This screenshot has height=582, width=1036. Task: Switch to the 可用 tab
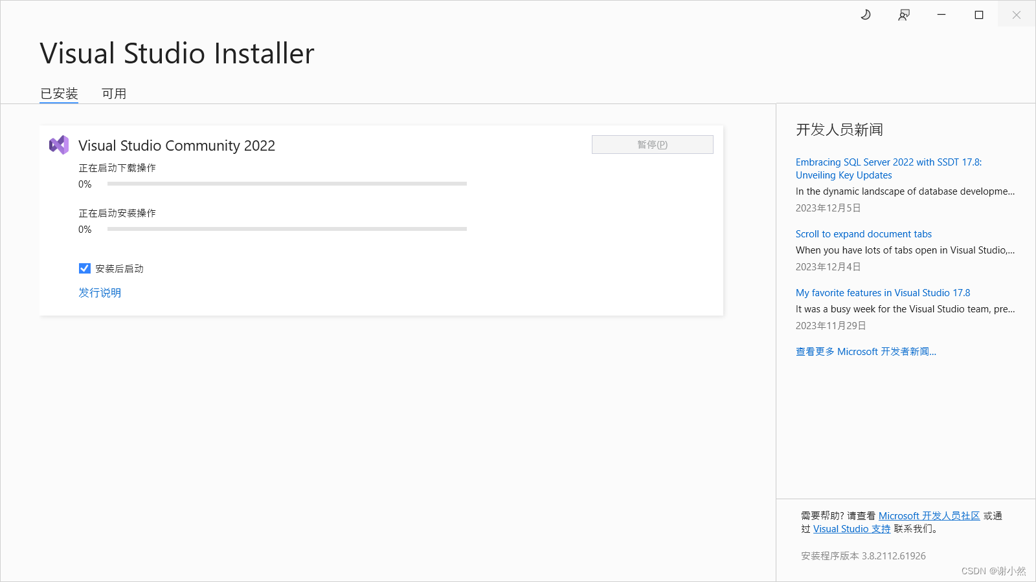point(114,94)
